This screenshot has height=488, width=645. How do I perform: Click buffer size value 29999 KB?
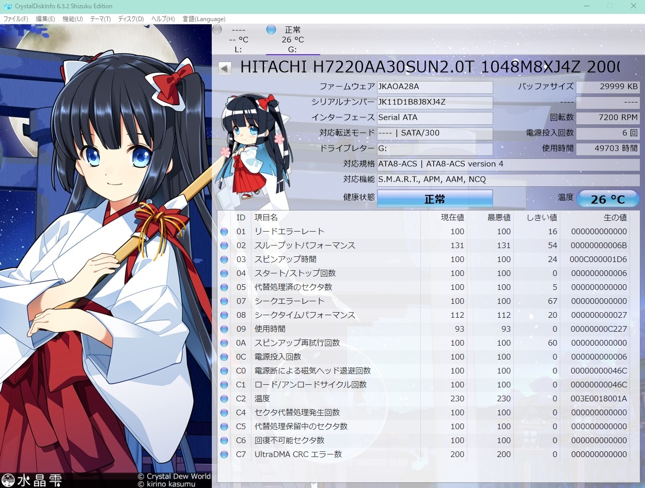click(x=608, y=87)
